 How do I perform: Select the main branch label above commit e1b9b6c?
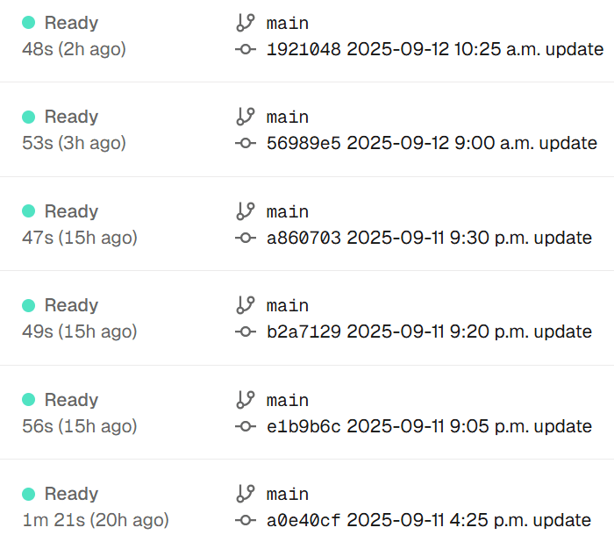(x=288, y=400)
